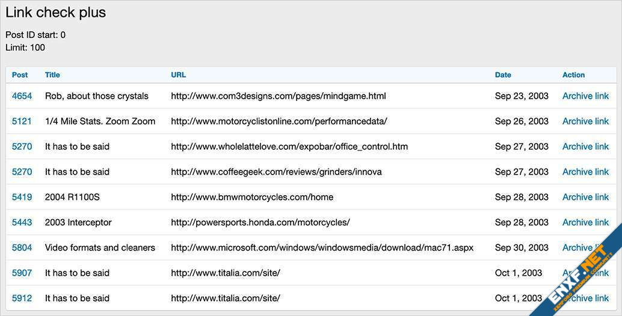The height and width of the screenshot is (316, 622).
Task: Click the Action column header
Action: 573,75
